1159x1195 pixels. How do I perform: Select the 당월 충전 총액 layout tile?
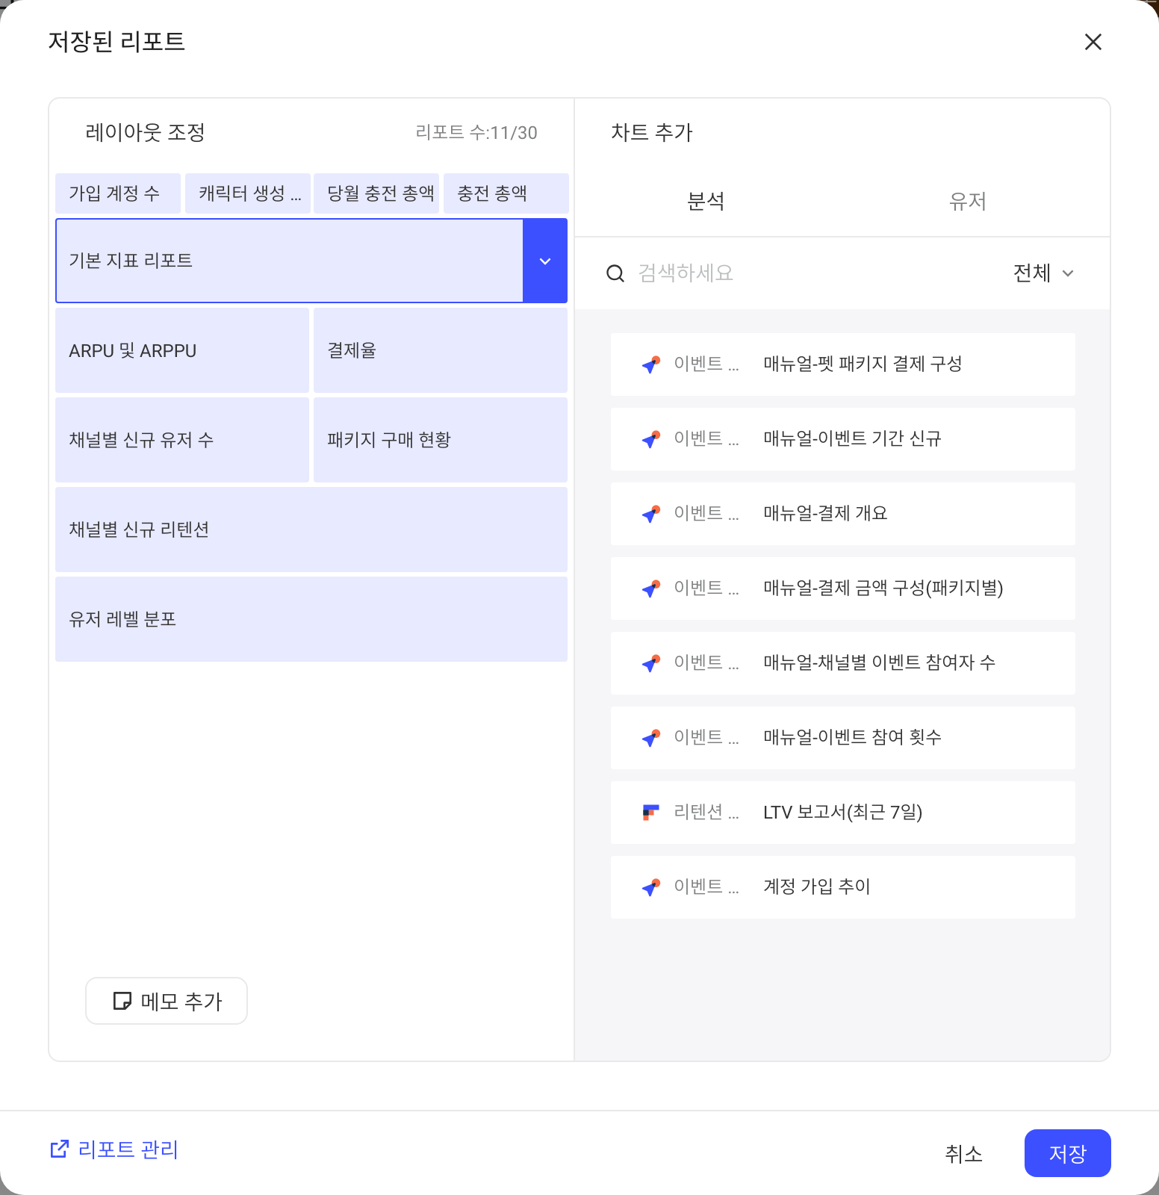pos(376,193)
